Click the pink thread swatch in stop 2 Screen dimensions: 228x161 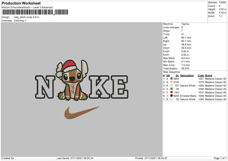click(x=171, y=82)
